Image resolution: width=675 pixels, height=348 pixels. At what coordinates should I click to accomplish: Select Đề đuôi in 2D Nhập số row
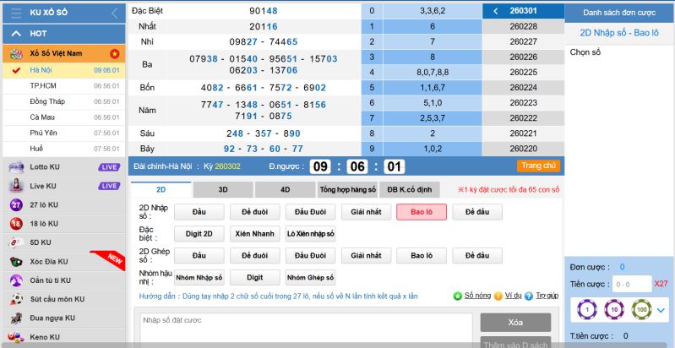255,212
